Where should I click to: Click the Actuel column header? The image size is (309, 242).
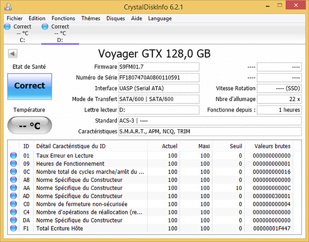coord(164,146)
